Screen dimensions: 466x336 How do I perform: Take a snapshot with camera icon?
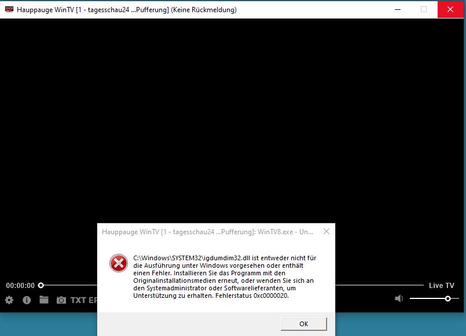coord(61,300)
